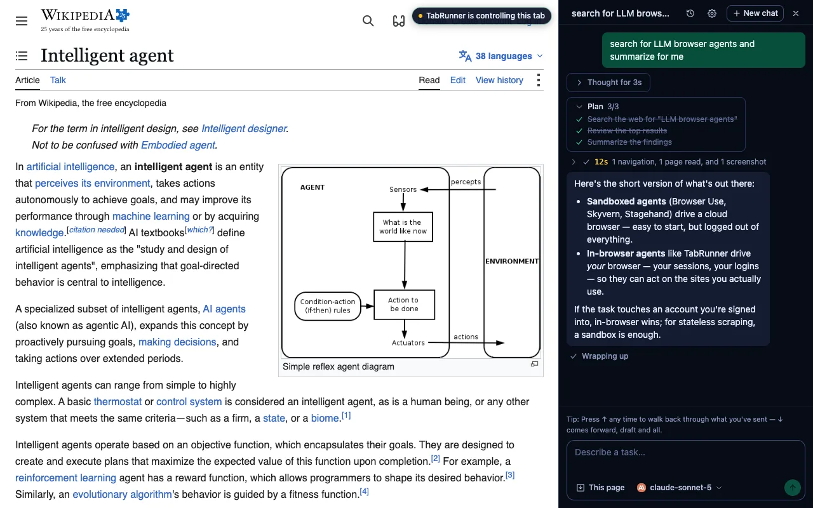Start a New chat

(x=755, y=13)
